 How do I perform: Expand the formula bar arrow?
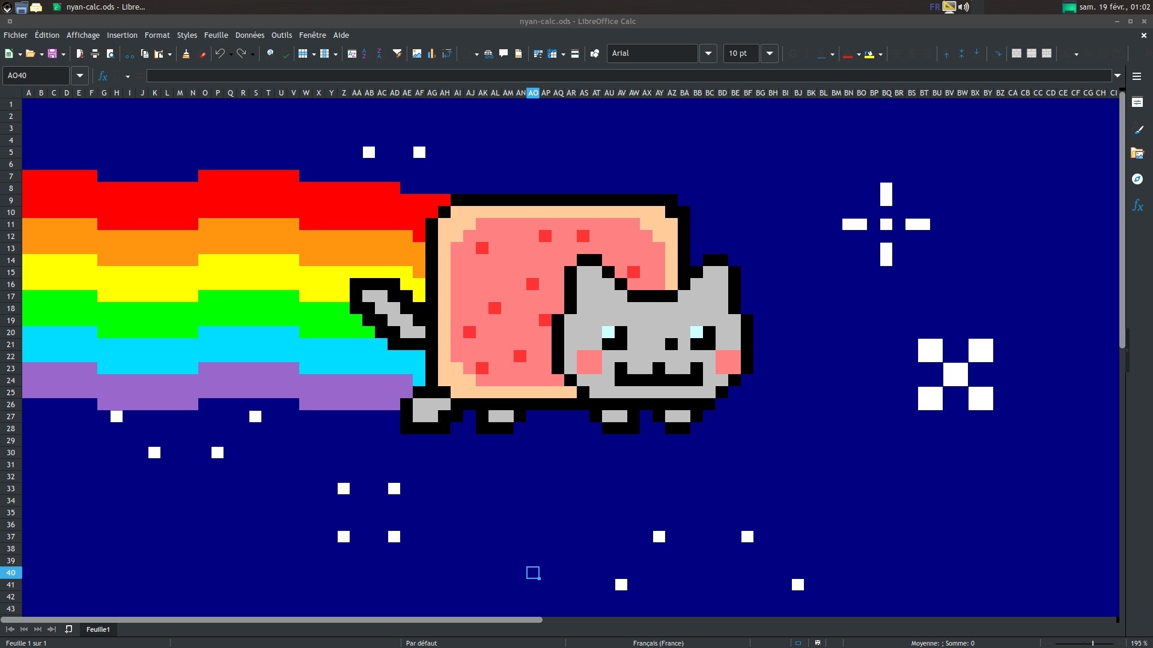[x=1118, y=76]
